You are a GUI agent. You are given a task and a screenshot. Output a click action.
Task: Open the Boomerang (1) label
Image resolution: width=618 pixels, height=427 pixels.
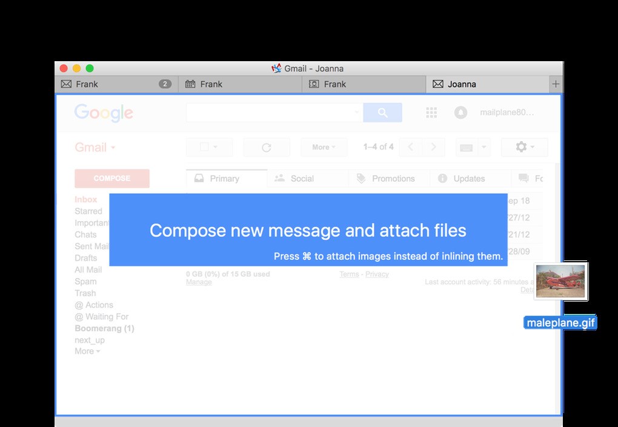(x=104, y=328)
